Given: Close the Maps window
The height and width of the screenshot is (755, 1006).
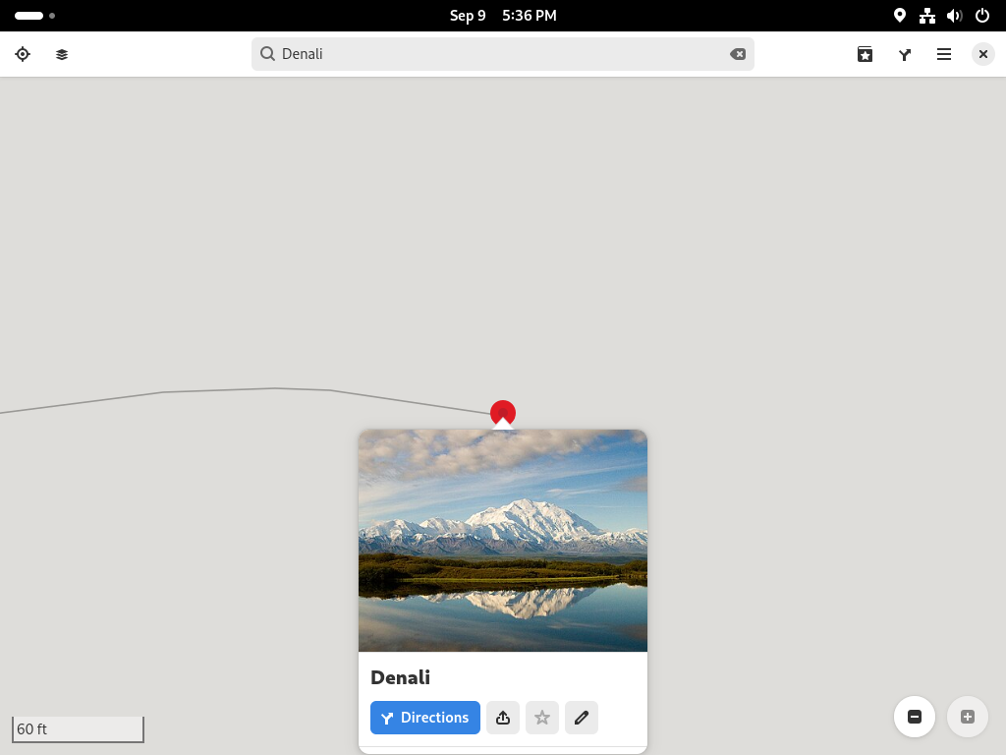Looking at the screenshot, I should tap(982, 54).
